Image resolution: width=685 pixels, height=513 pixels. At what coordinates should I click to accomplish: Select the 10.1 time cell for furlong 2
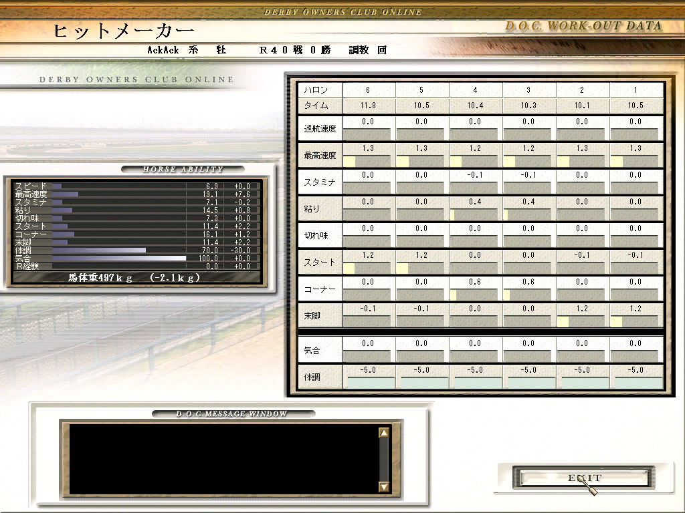pos(582,106)
